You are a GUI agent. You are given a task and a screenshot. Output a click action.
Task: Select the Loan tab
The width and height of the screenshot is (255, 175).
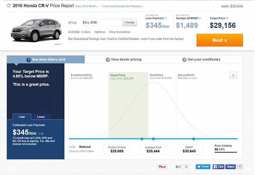pyautogui.click(x=22, y=117)
